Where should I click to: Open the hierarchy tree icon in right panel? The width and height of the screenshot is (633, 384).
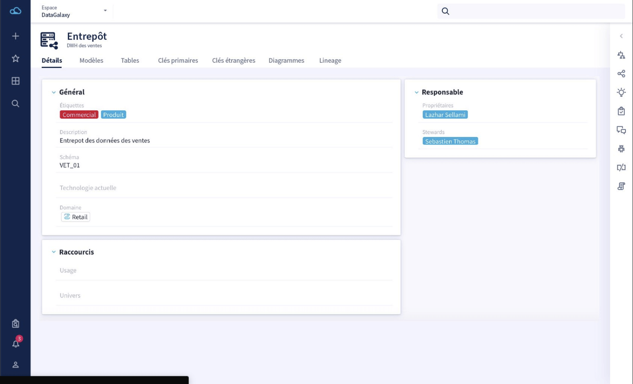(621, 55)
